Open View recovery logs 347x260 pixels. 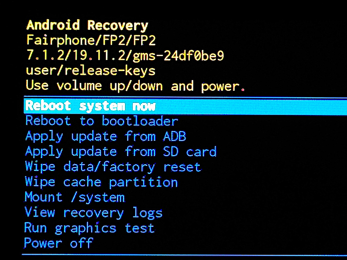[93, 213]
